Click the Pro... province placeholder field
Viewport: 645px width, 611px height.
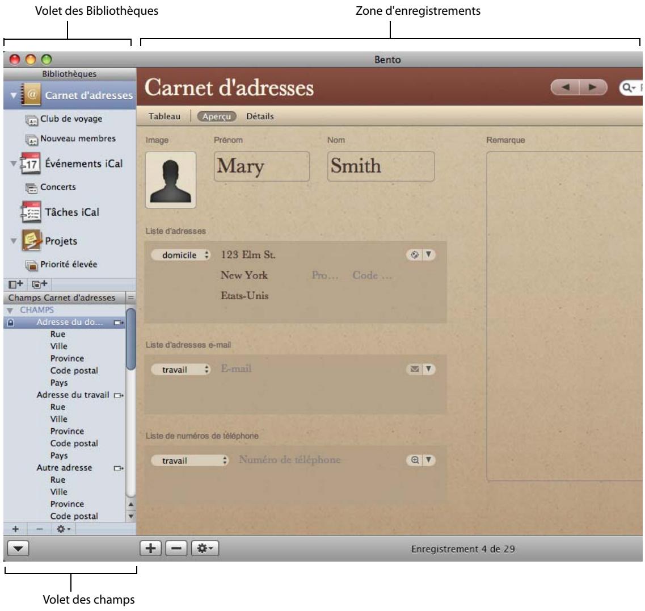(325, 275)
